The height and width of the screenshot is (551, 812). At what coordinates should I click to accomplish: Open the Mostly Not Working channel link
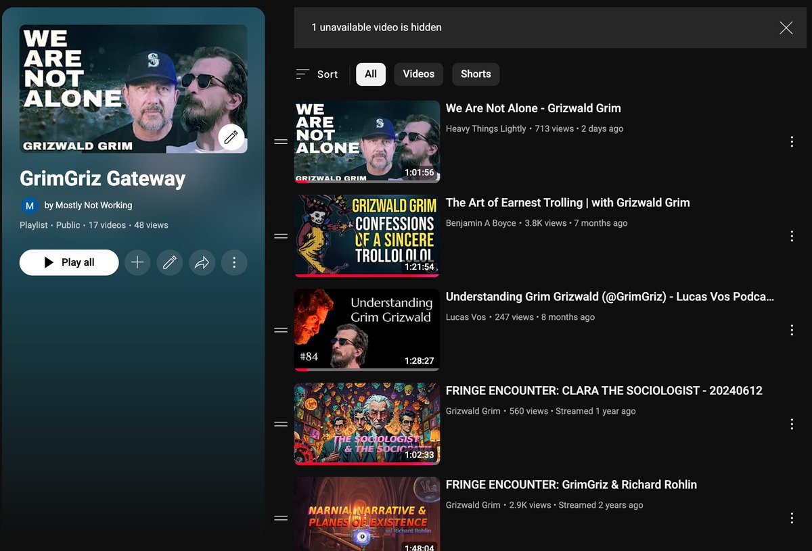tap(88, 206)
